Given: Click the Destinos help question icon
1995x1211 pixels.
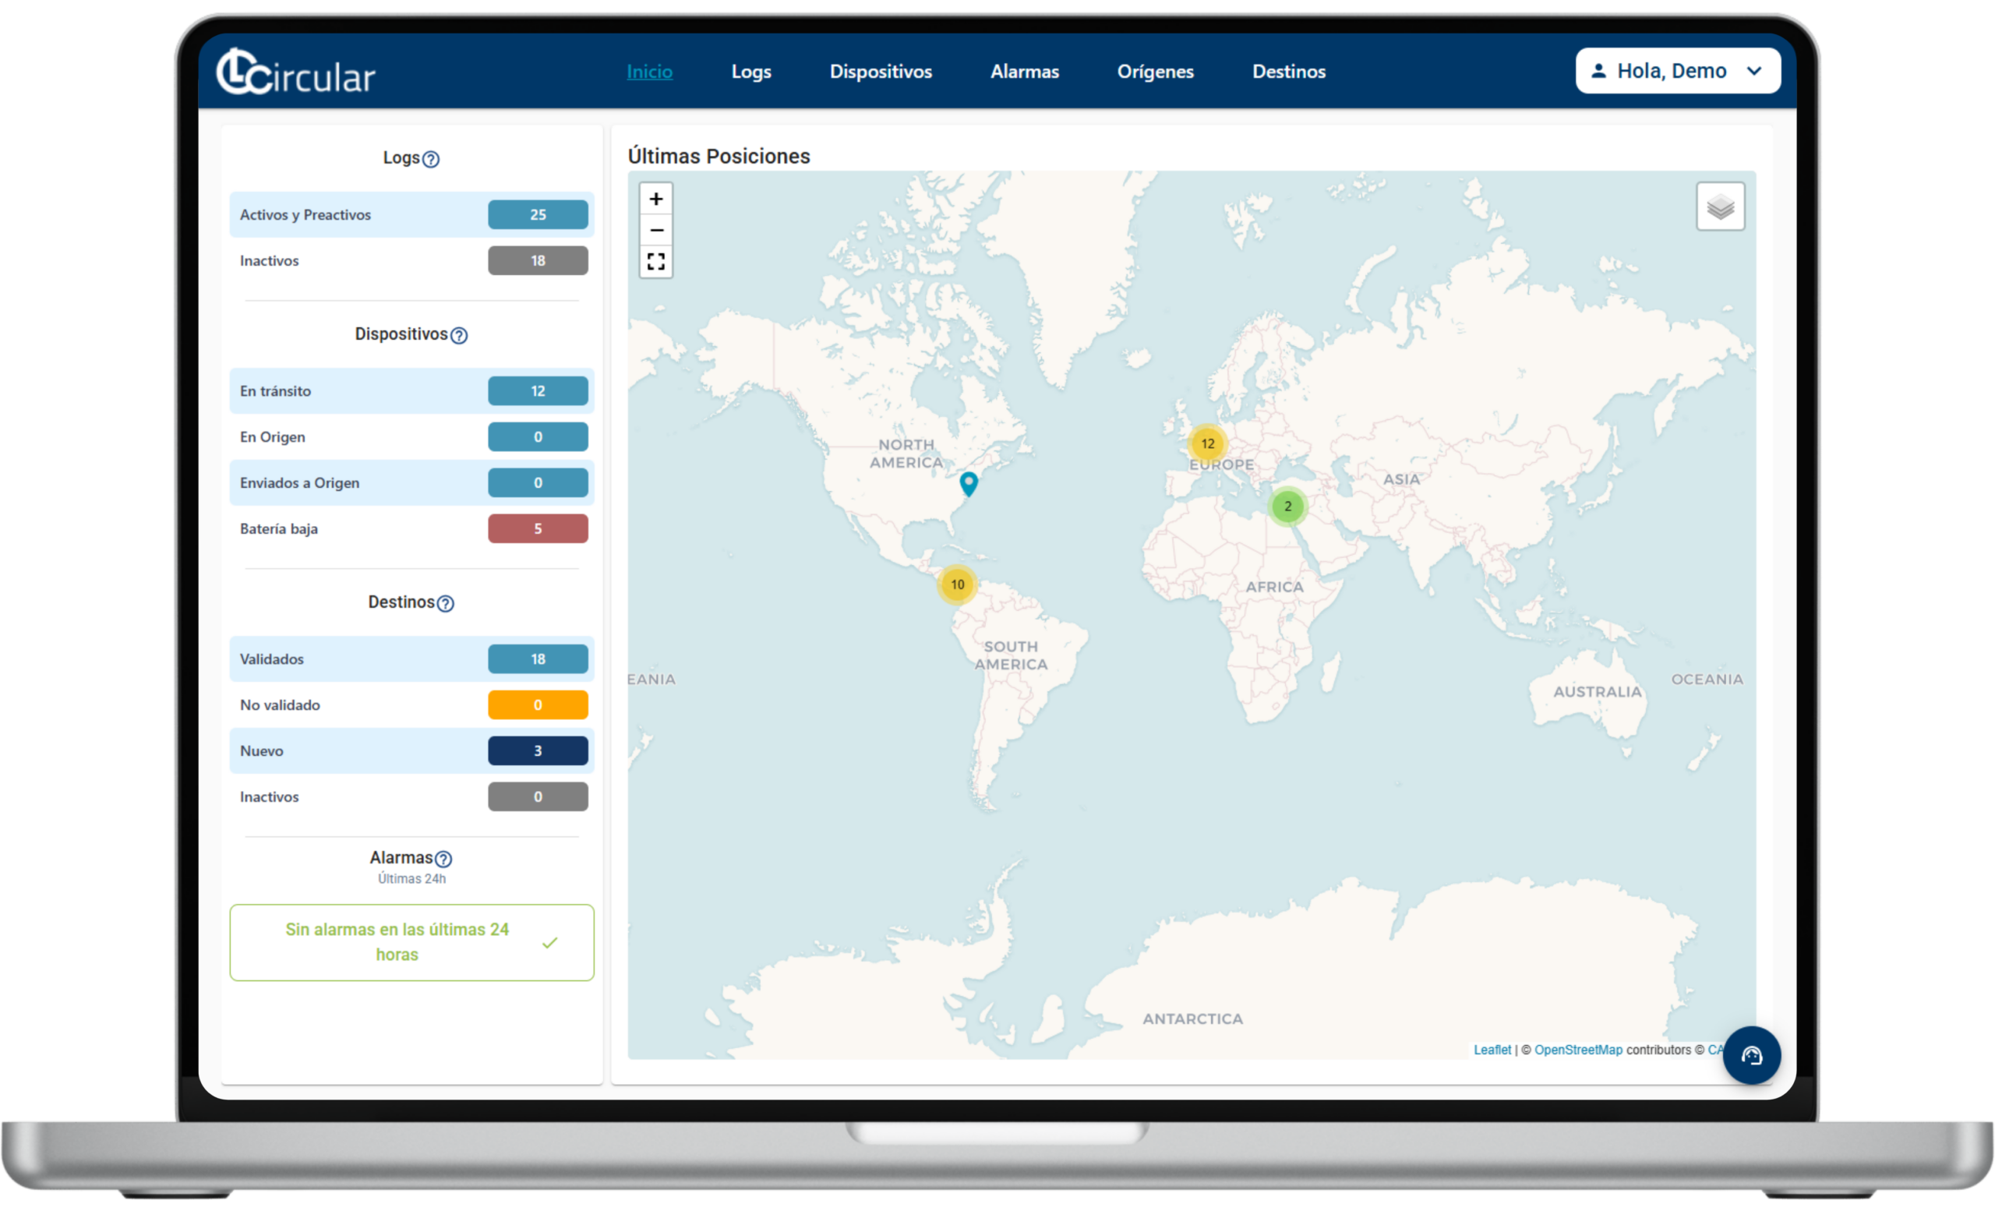Looking at the screenshot, I should tap(445, 604).
